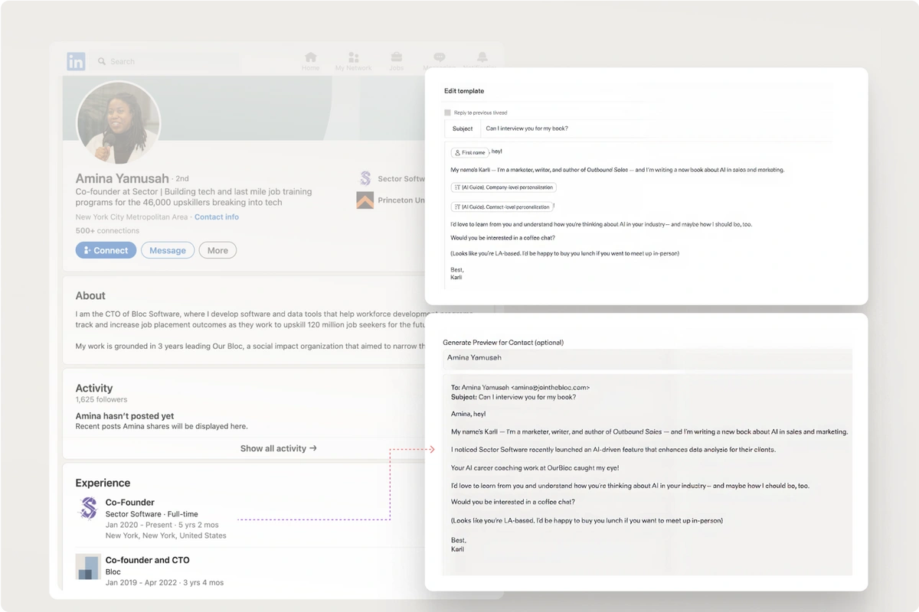Click Show all activity link

(279, 448)
